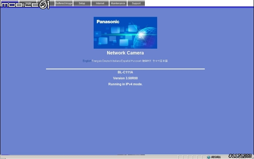Select Русский language link
The width and height of the screenshot is (254, 159).
click(x=136, y=61)
